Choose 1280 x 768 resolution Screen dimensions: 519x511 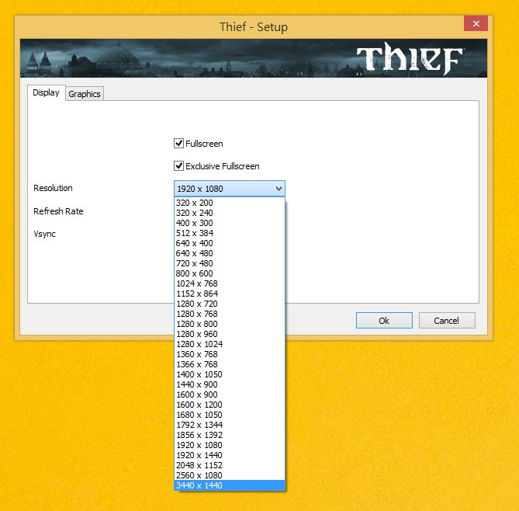[x=230, y=314]
